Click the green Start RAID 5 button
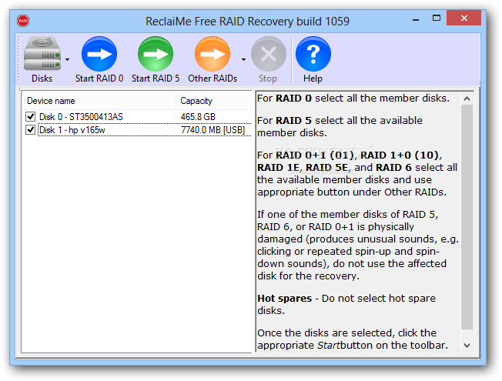 pyautogui.click(x=156, y=59)
